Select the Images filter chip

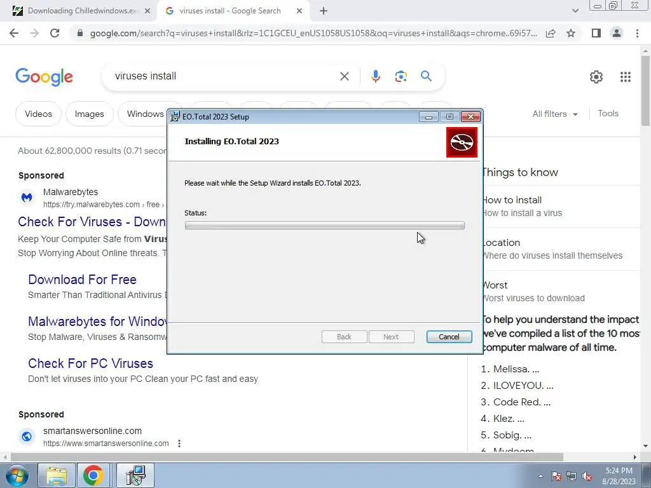(89, 114)
